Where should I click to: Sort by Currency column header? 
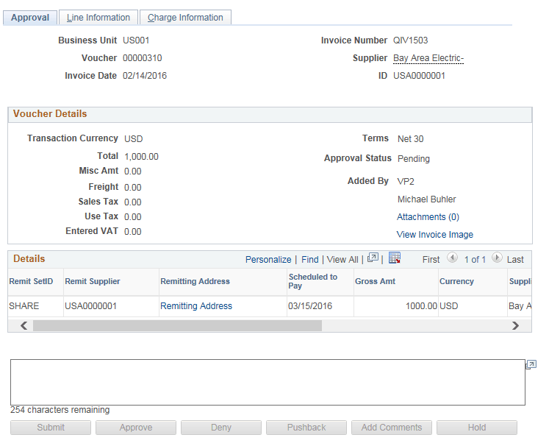456,281
